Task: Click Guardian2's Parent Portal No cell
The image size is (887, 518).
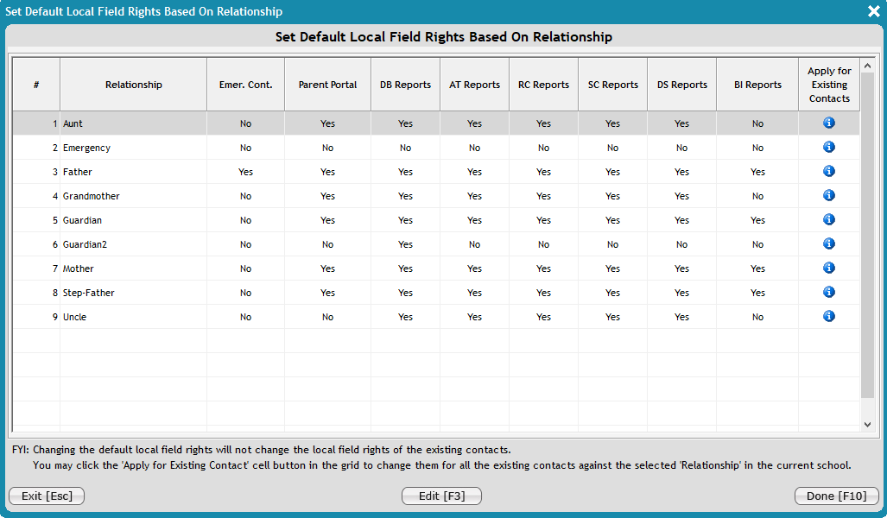Action: pos(327,244)
